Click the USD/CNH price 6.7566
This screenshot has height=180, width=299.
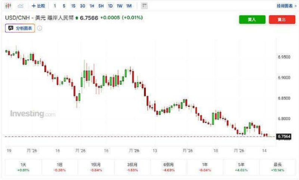tap(89, 18)
